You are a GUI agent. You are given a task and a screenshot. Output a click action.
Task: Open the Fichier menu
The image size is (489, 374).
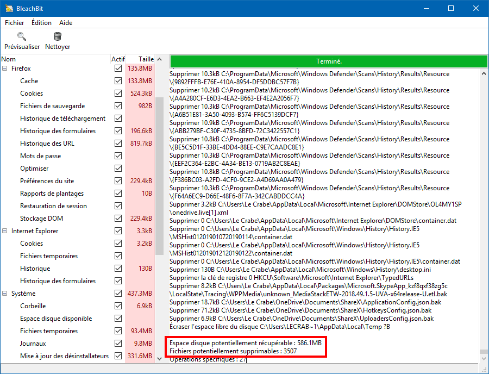click(14, 23)
